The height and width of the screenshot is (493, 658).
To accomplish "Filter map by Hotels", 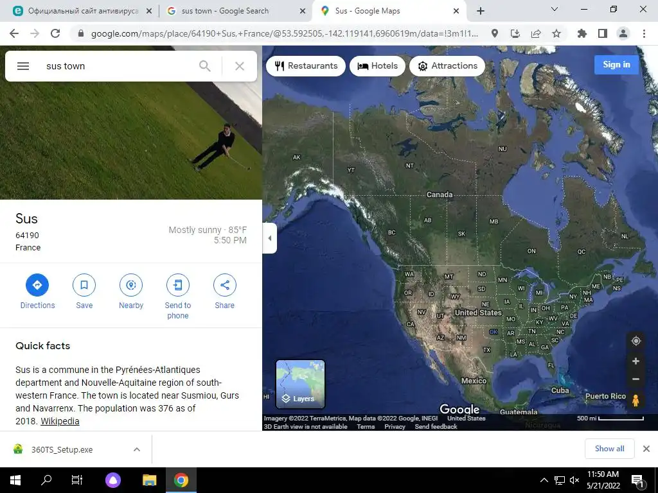I will tap(377, 66).
